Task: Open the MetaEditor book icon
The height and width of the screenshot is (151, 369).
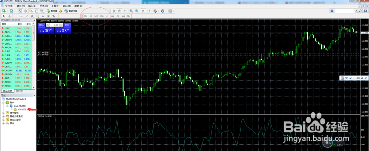Action: click(61, 11)
